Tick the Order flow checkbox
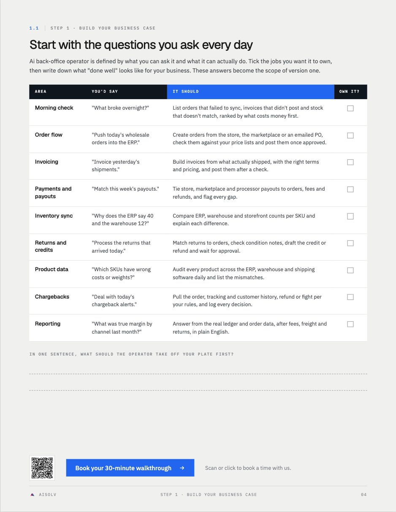The height and width of the screenshot is (512, 396). [x=350, y=135]
